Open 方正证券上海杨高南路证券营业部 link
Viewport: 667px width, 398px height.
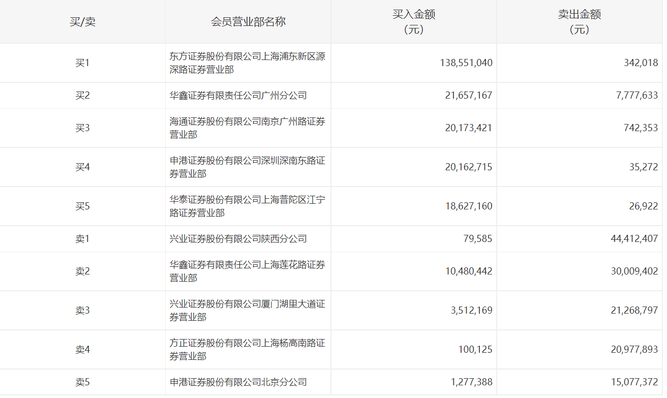[x=247, y=350]
